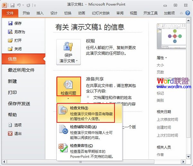Choose 检查文档(I) from the dropdown menu
The height and width of the screenshot is (166, 193).
(89, 113)
